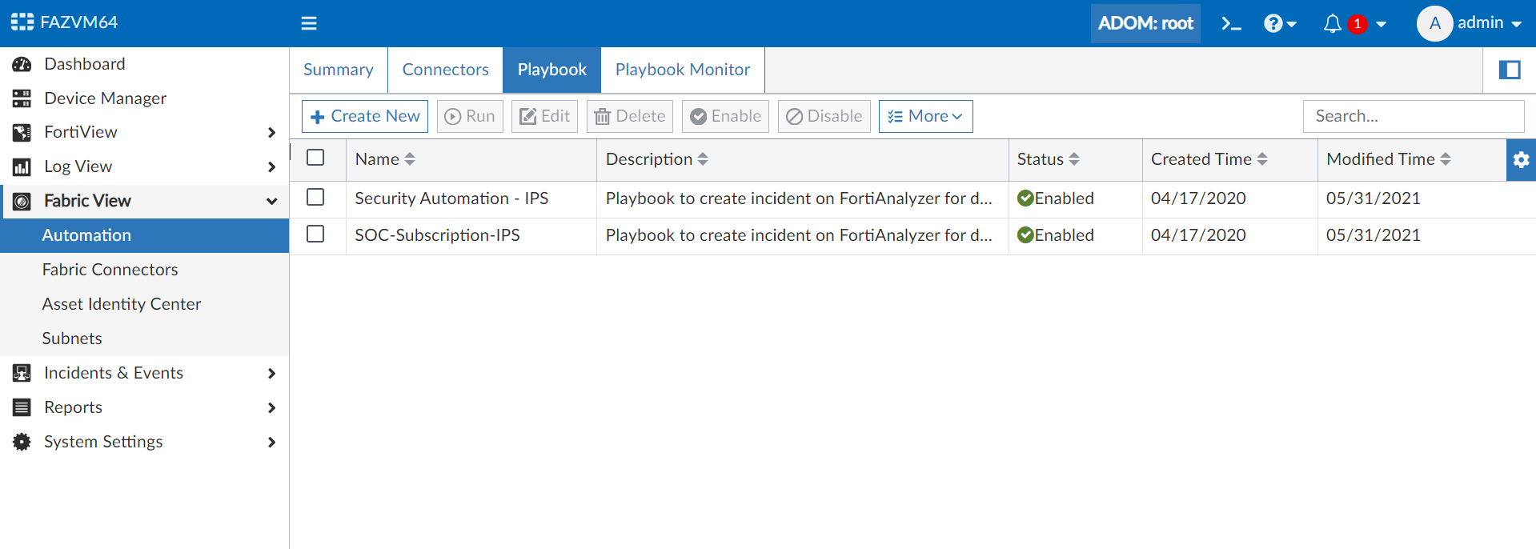The image size is (1536, 549).
Task: Open Fabric Connectors in sidebar
Action: pos(110,270)
